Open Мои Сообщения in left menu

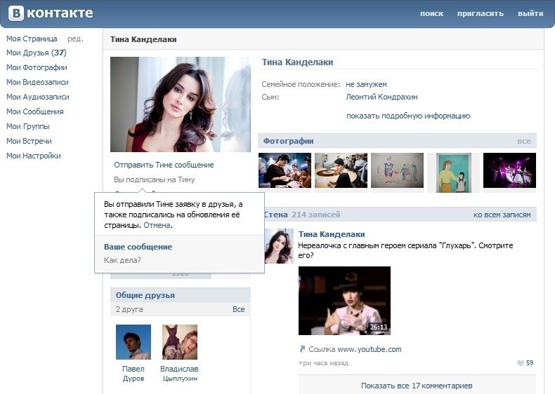click(34, 111)
